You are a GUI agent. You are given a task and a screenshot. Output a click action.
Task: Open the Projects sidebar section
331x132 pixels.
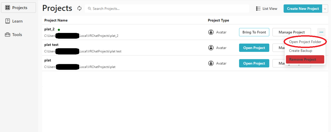(18, 8)
